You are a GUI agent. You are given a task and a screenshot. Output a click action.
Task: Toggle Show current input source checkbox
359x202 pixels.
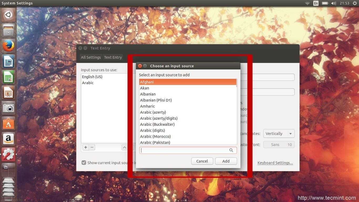coord(84,163)
